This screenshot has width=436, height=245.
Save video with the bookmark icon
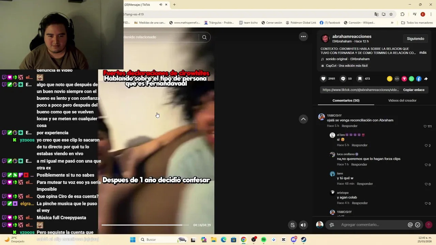(x=360, y=79)
